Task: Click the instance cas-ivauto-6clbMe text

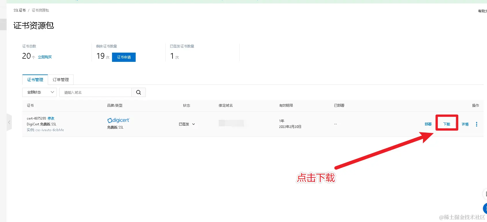Action: (50, 130)
